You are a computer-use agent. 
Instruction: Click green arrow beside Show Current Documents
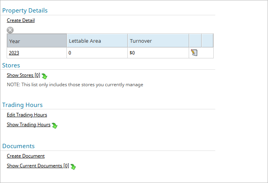pyautogui.click(x=73, y=167)
